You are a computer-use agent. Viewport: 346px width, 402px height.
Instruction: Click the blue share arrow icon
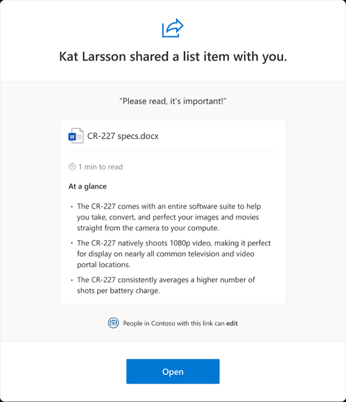[173, 29]
